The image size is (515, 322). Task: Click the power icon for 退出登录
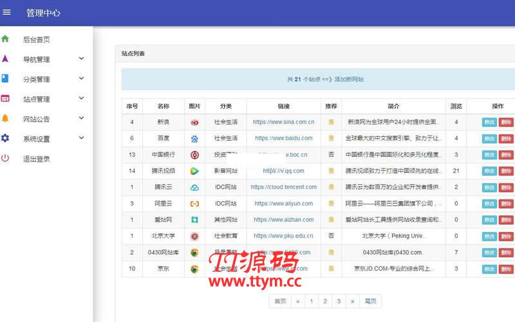coord(5,158)
